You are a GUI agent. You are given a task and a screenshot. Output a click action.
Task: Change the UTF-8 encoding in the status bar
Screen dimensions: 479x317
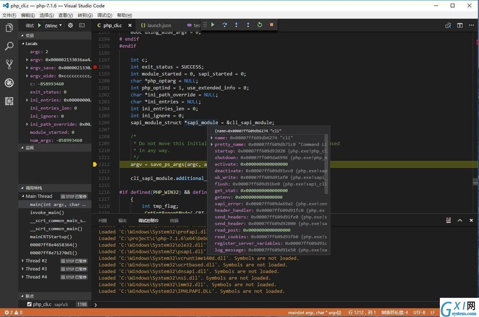coord(419,313)
